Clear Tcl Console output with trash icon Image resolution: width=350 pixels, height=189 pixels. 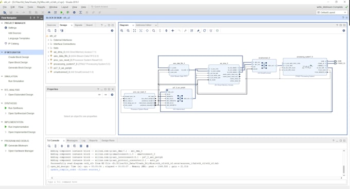click(x=87, y=146)
